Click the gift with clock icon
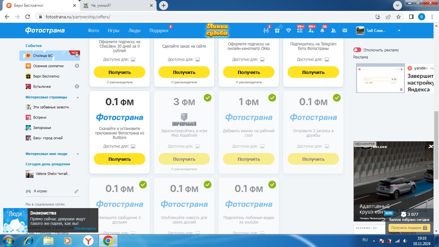Viewport: 439px width, 247px height. pos(277,30)
